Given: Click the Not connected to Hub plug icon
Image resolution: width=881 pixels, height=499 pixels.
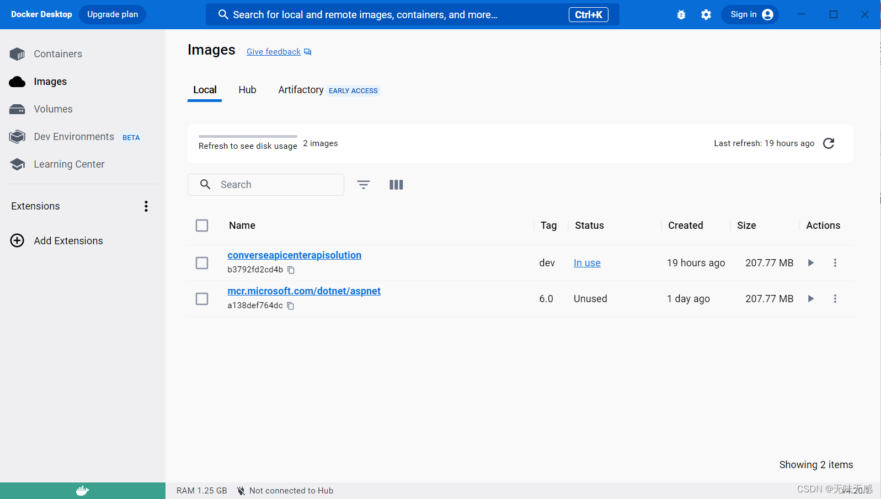Looking at the screenshot, I should click(x=241, y=491).
